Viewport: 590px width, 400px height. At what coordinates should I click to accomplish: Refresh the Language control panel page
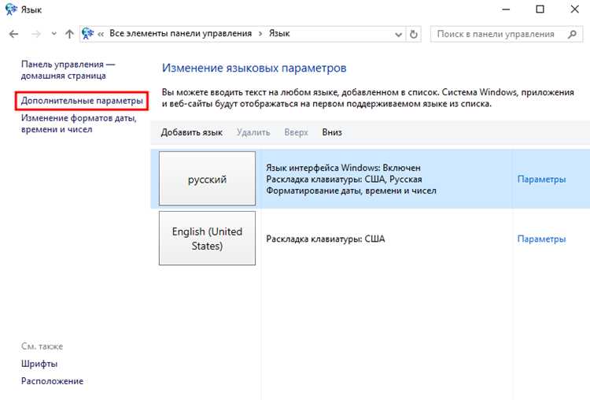(414, 35)
